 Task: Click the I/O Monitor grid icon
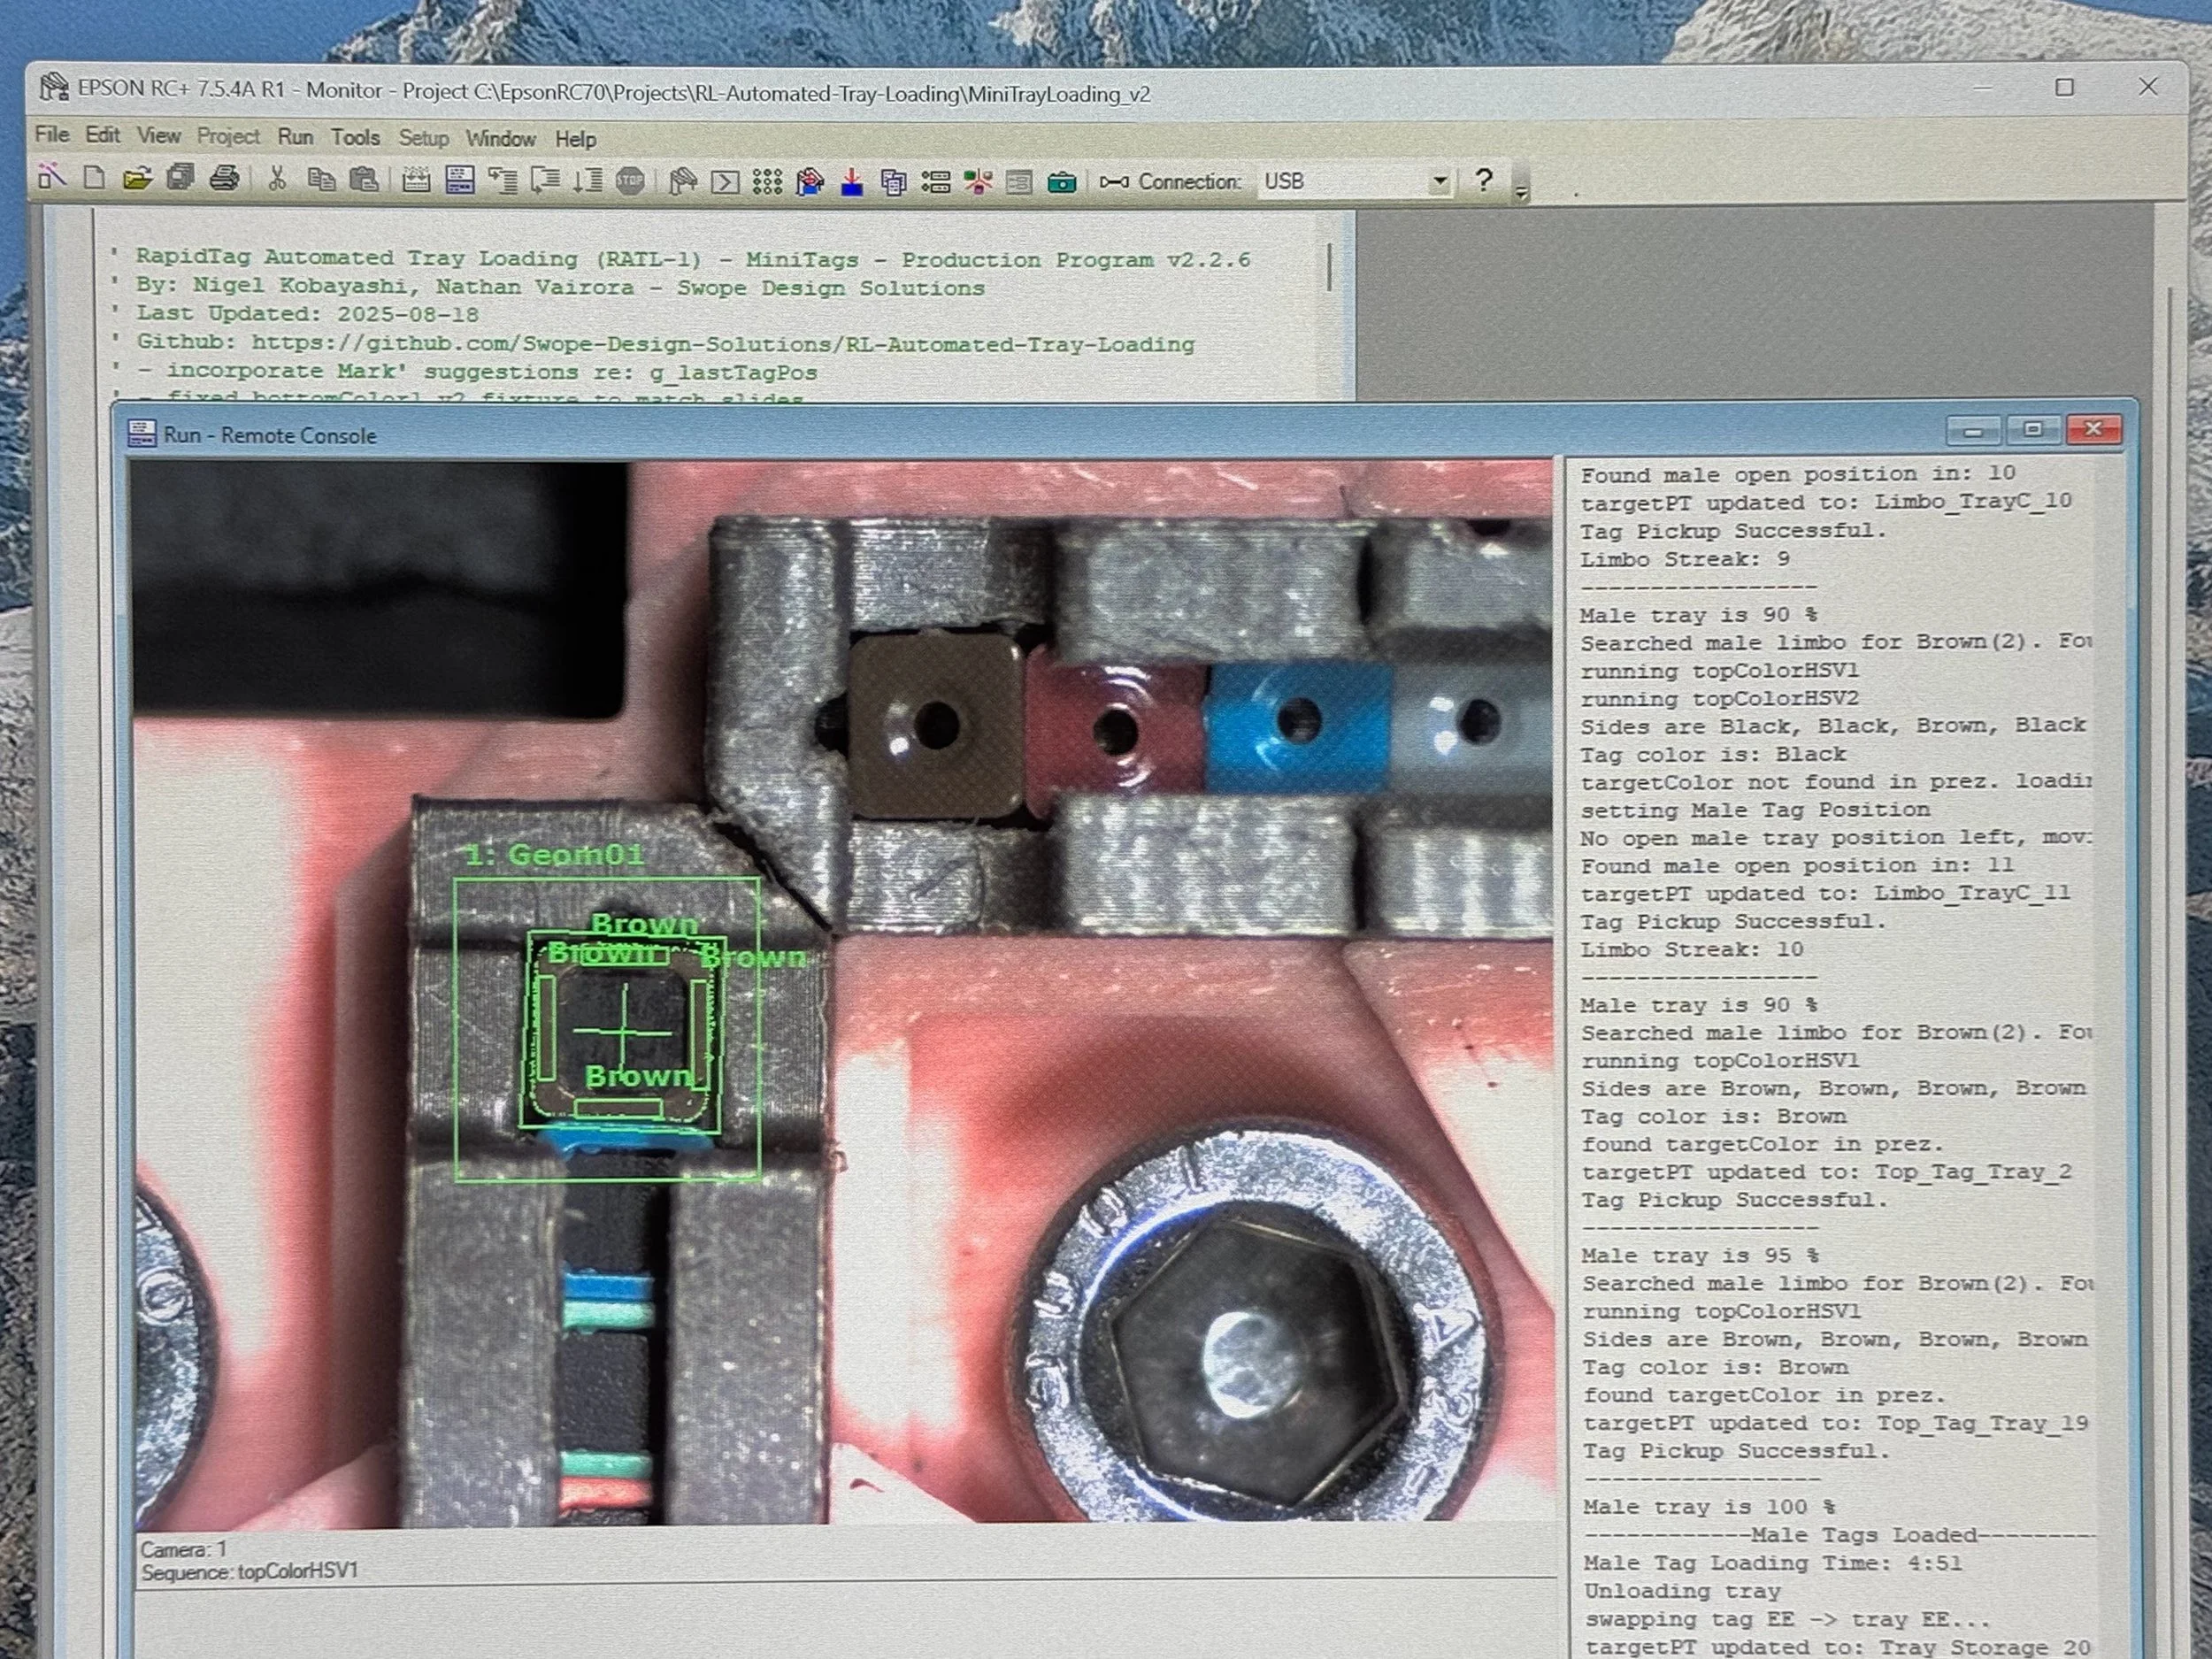click(767, 182)
